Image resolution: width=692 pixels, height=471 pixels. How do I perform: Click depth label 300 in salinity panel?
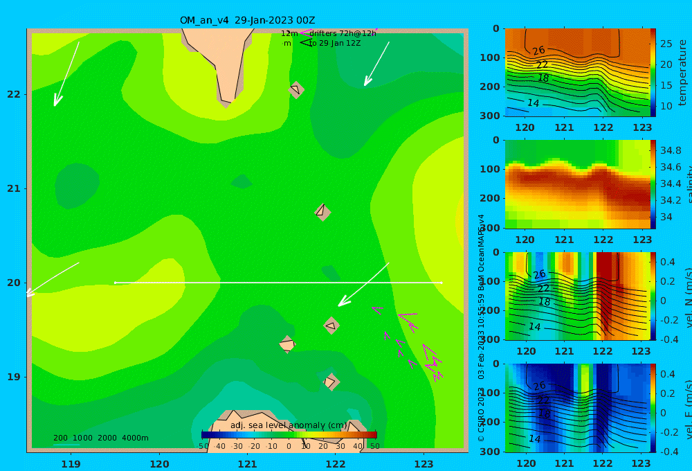490,228
